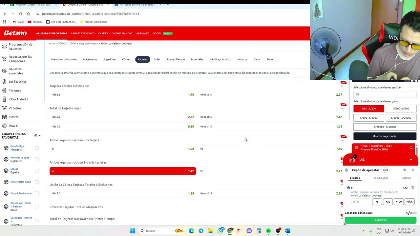Expand Total de Tarjetas Primer Tiempo section
420x236 pixels.
click(342, 219)
